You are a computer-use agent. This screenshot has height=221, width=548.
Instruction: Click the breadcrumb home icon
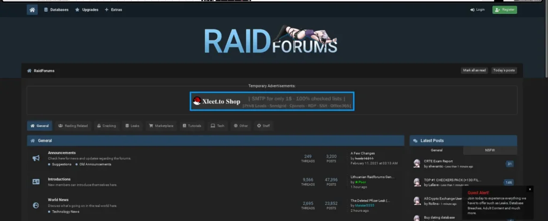coord(29,71)
